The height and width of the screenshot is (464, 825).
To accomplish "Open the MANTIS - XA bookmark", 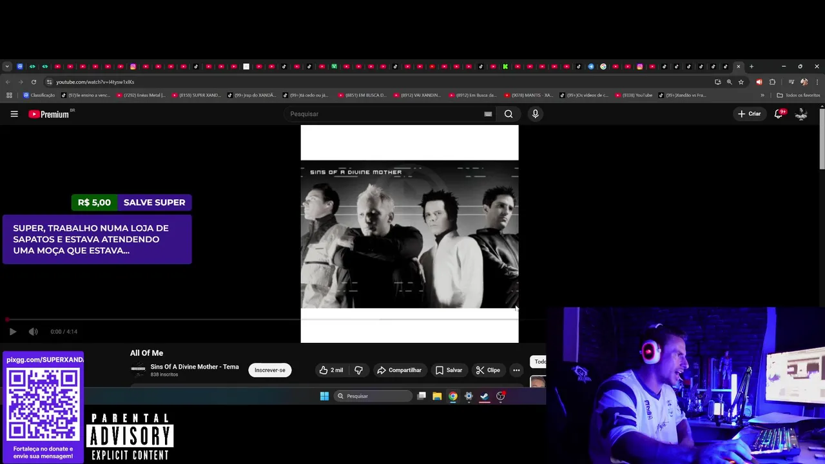I will (529, 95).
